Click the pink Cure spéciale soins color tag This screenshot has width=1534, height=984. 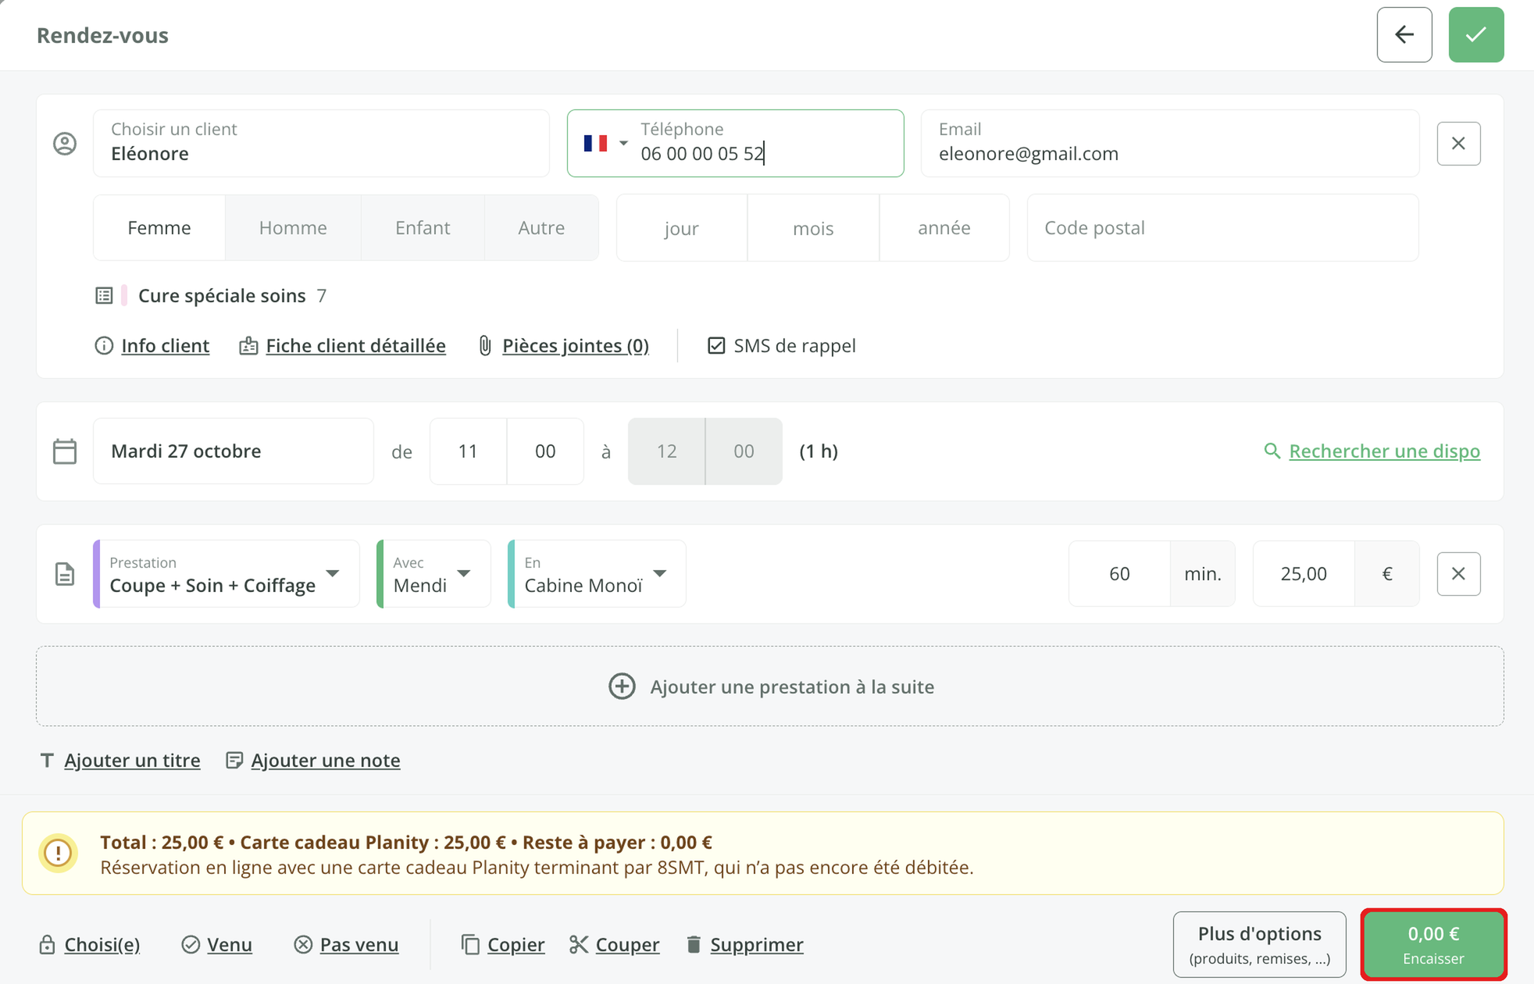pos(124,296)
